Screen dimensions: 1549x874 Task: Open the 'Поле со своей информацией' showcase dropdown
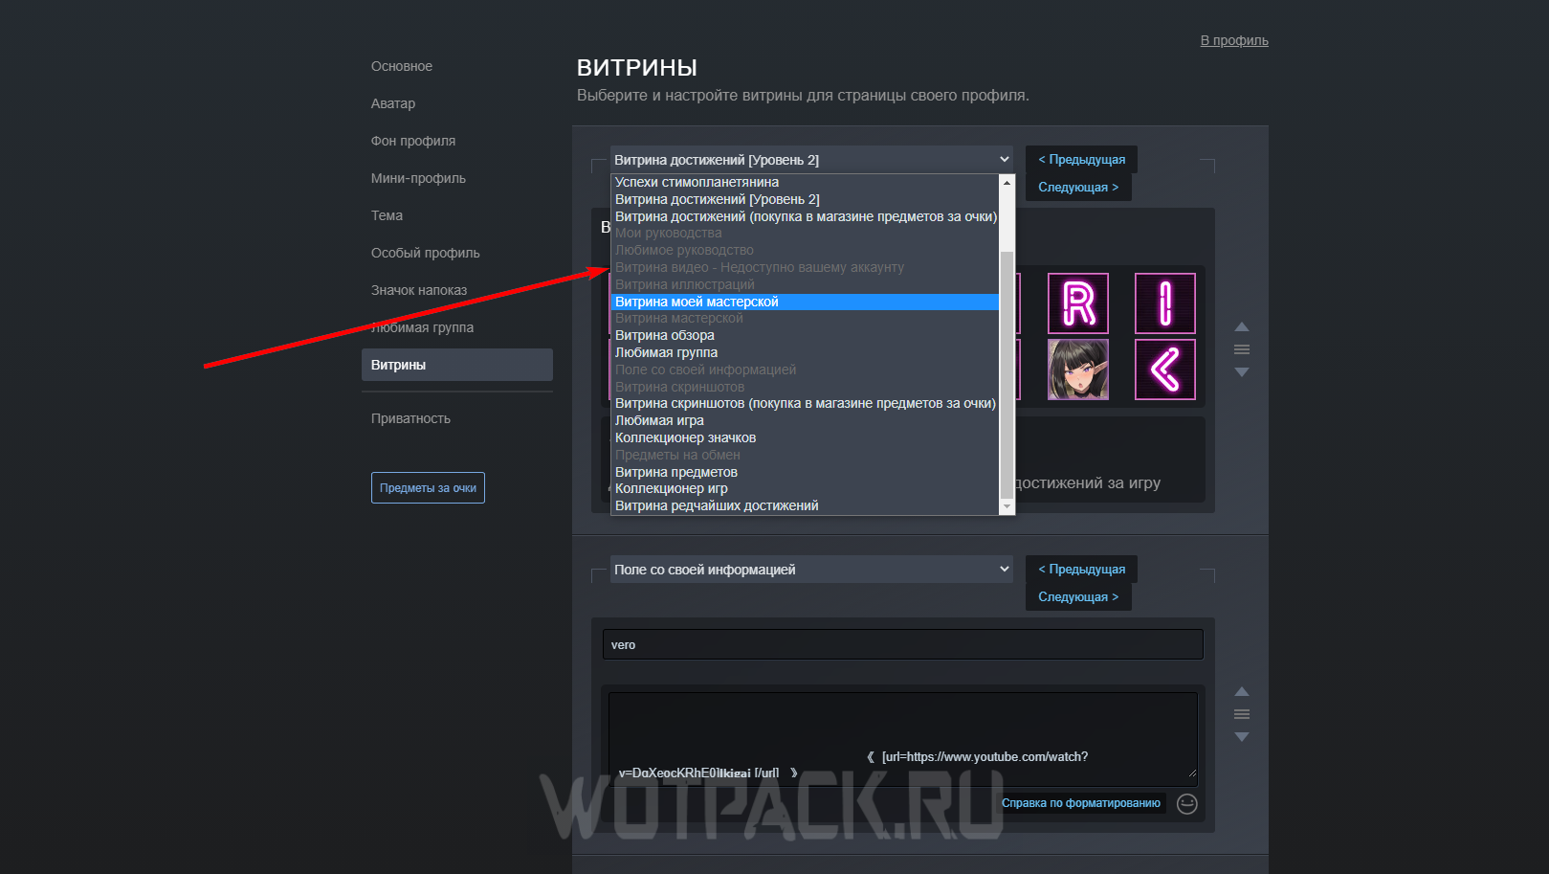(811, 570)
